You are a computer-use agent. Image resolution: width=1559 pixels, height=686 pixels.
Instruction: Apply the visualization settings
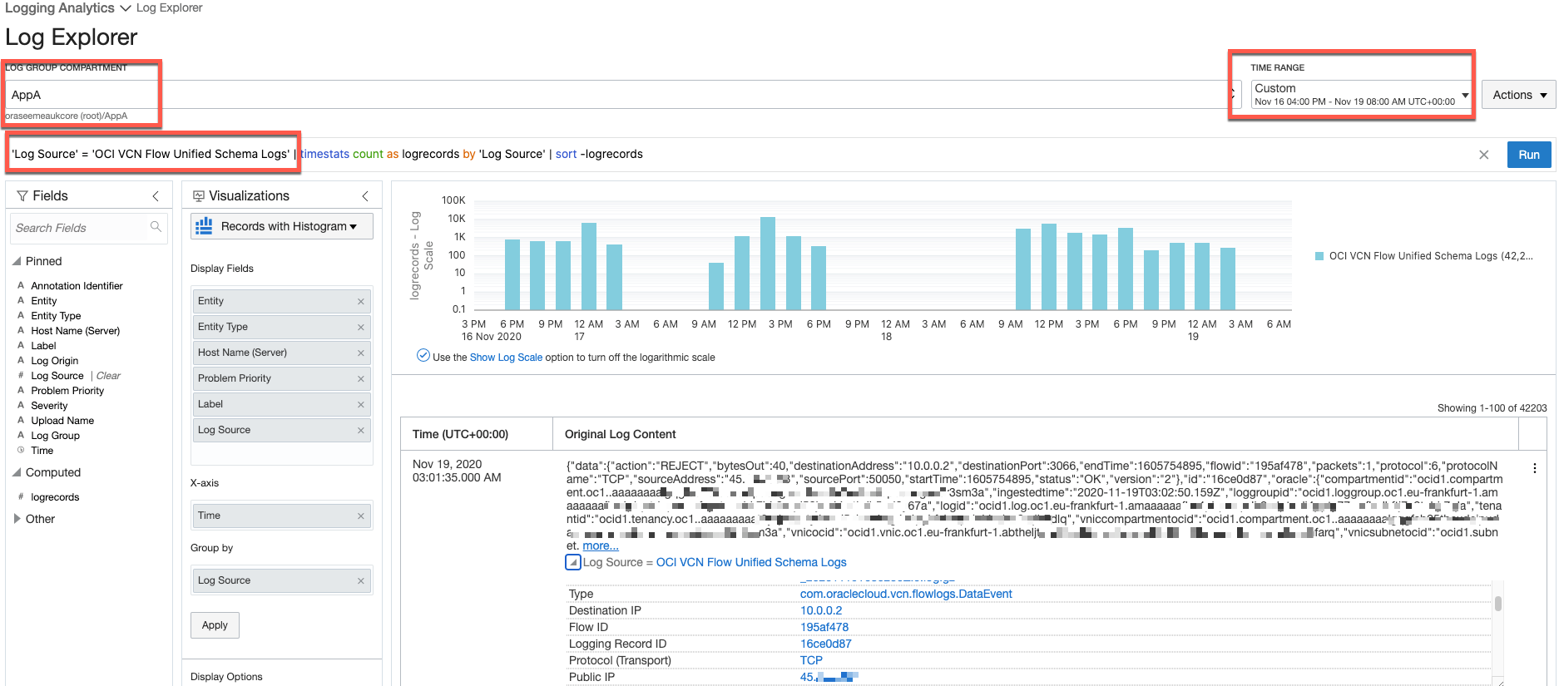(x=215, y=625)
